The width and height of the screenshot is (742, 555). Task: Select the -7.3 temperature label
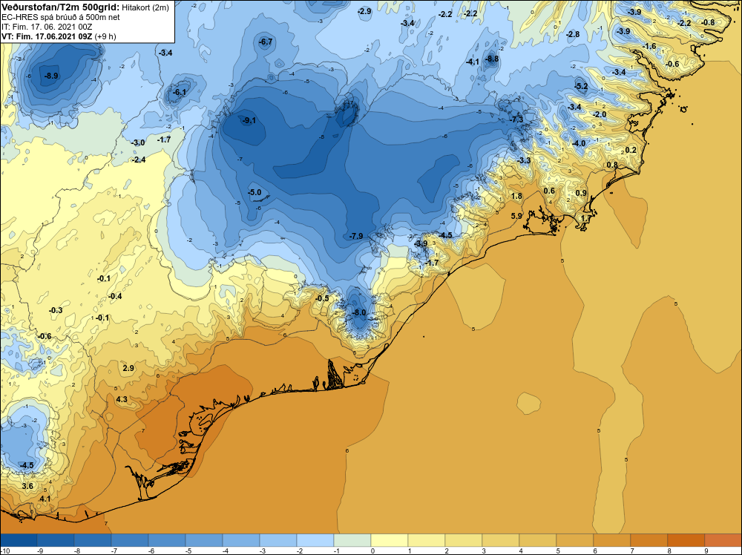pyautogui.click(x=516, y=119)
